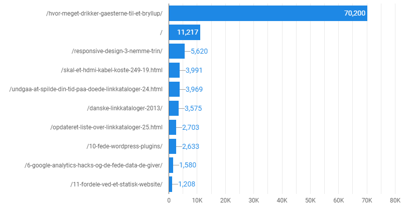Image resolution: width=413 pixels, height=208 pixels.
Task: Click the /opdateret-liste-over-linkkataloger-25.html label
Action: pos(106,127)
